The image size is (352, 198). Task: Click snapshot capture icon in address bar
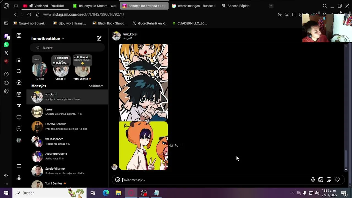[x=294, y=15]
